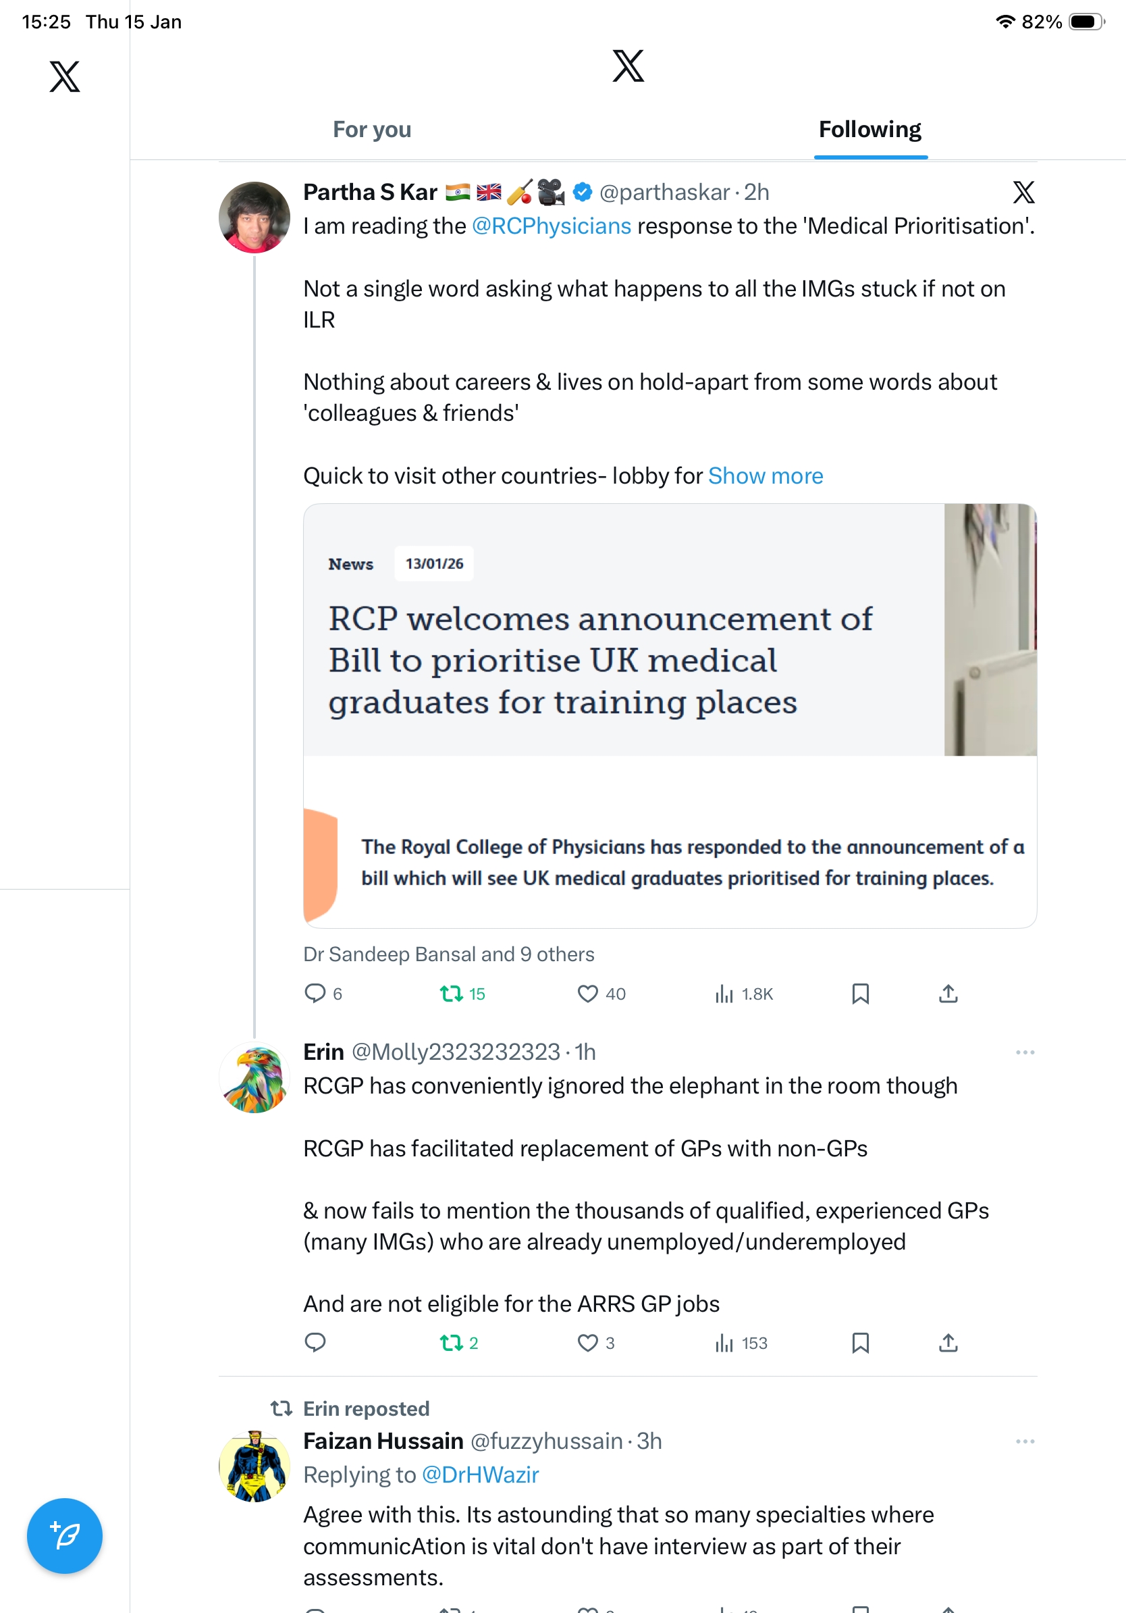Reply to Erin's RCGP post
The image size is (1126, 1613).
click(x=315, y=1343)
